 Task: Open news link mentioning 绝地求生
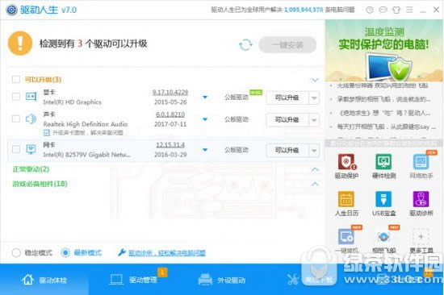[384, 113]
